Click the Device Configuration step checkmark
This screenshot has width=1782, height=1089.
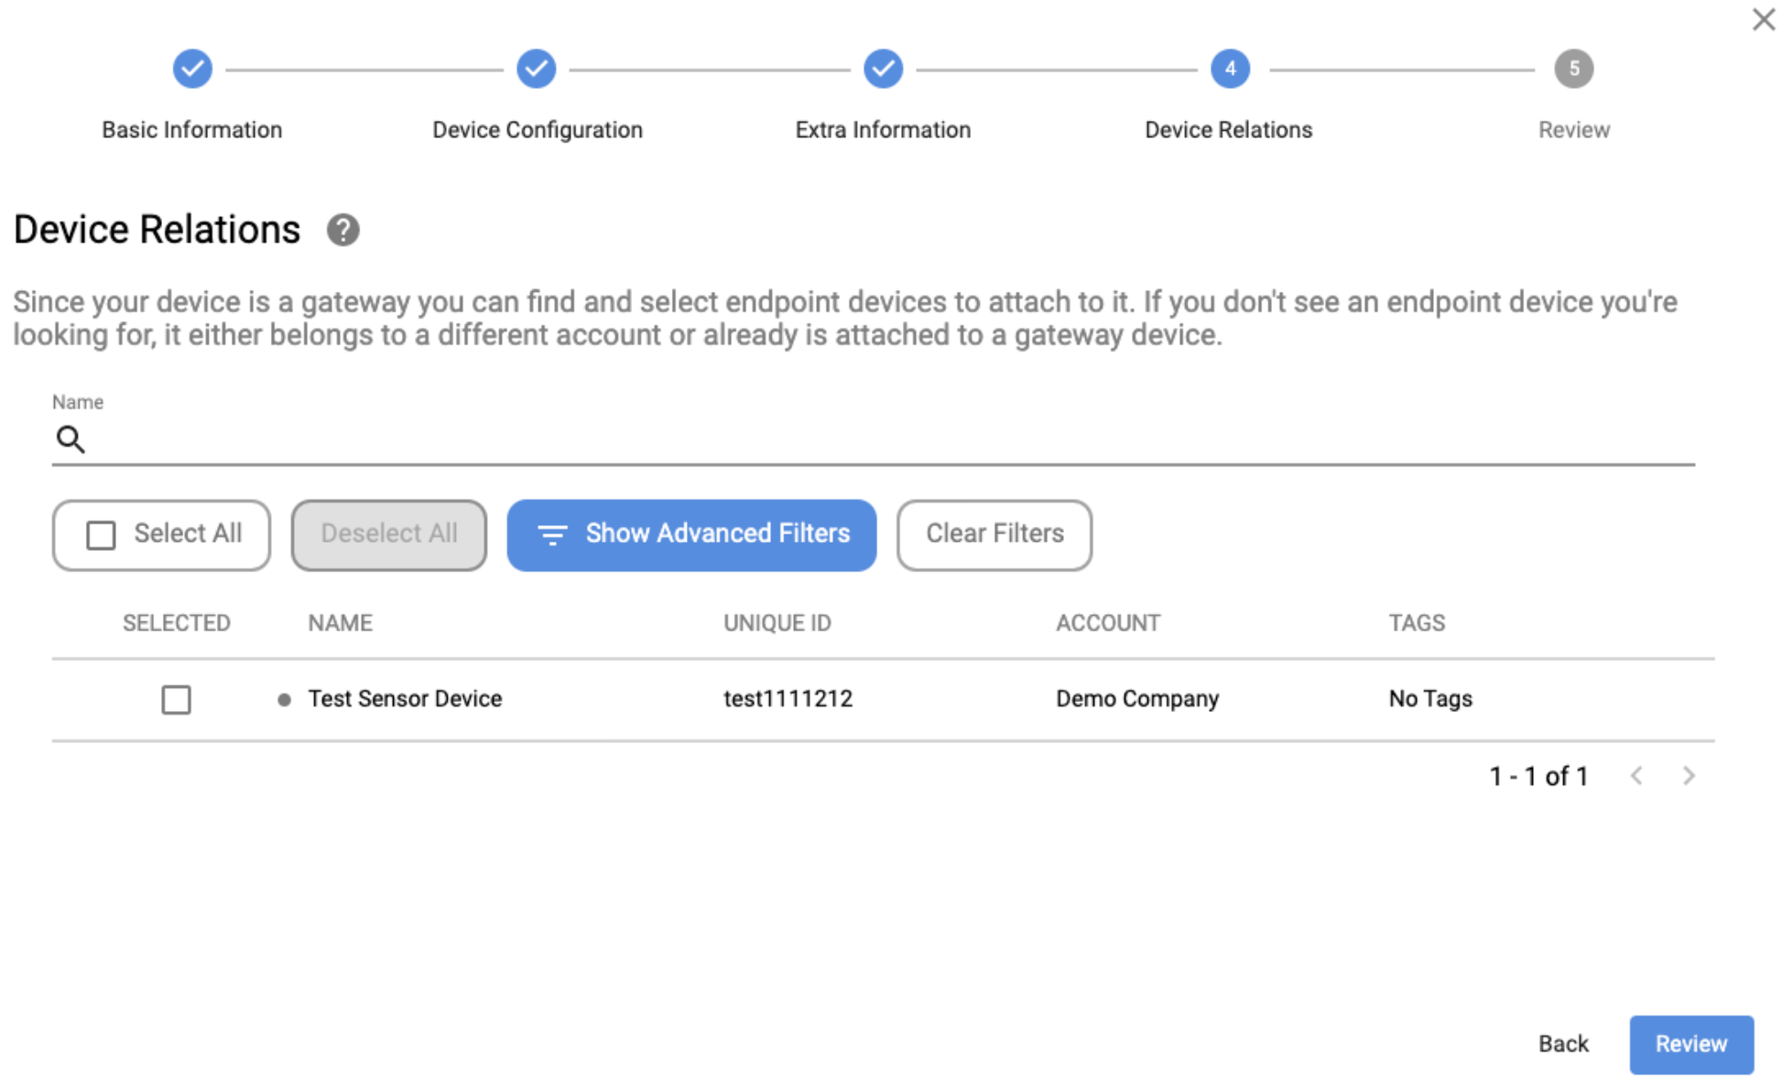[537, 69]
